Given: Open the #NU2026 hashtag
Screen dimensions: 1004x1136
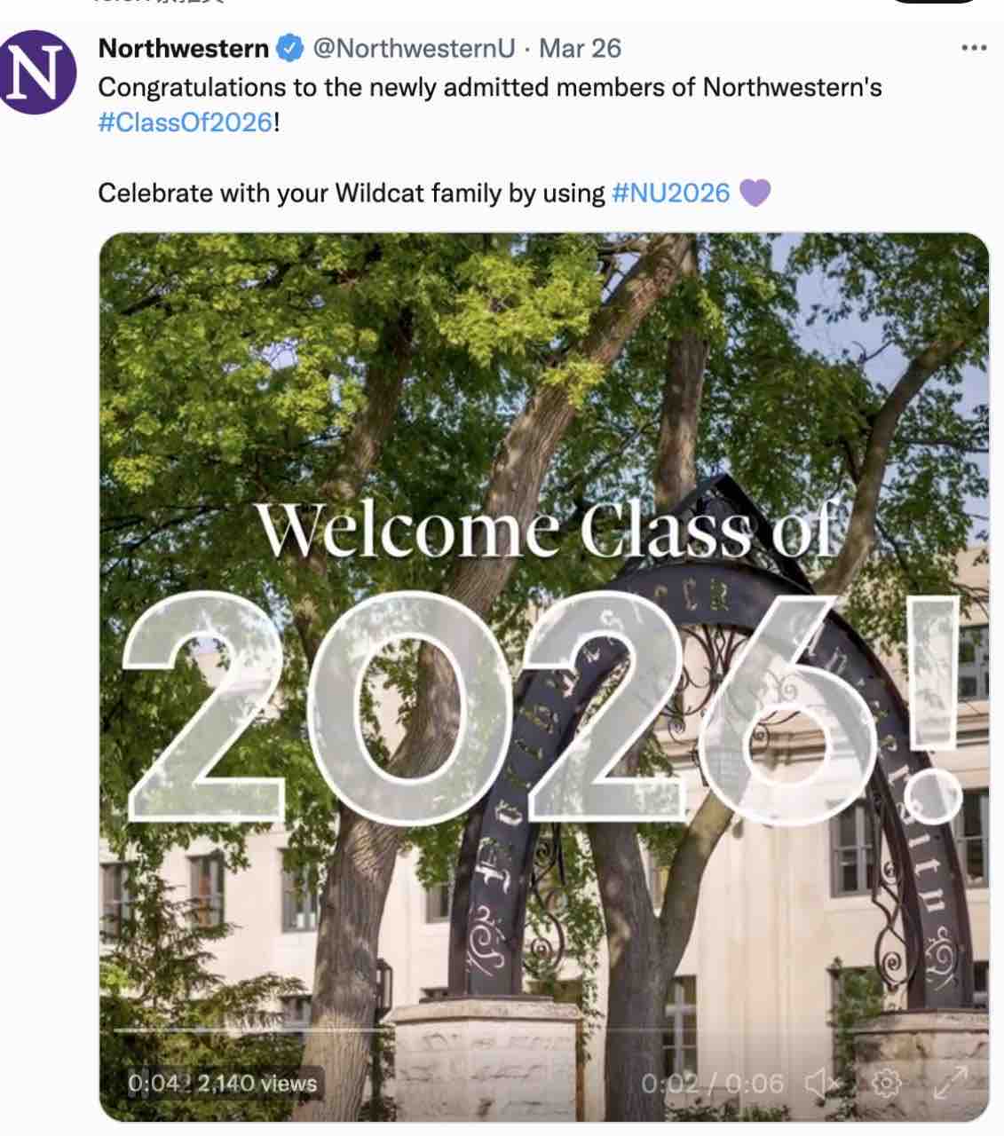Looking at the screenshot, I should tap(671, 193).
